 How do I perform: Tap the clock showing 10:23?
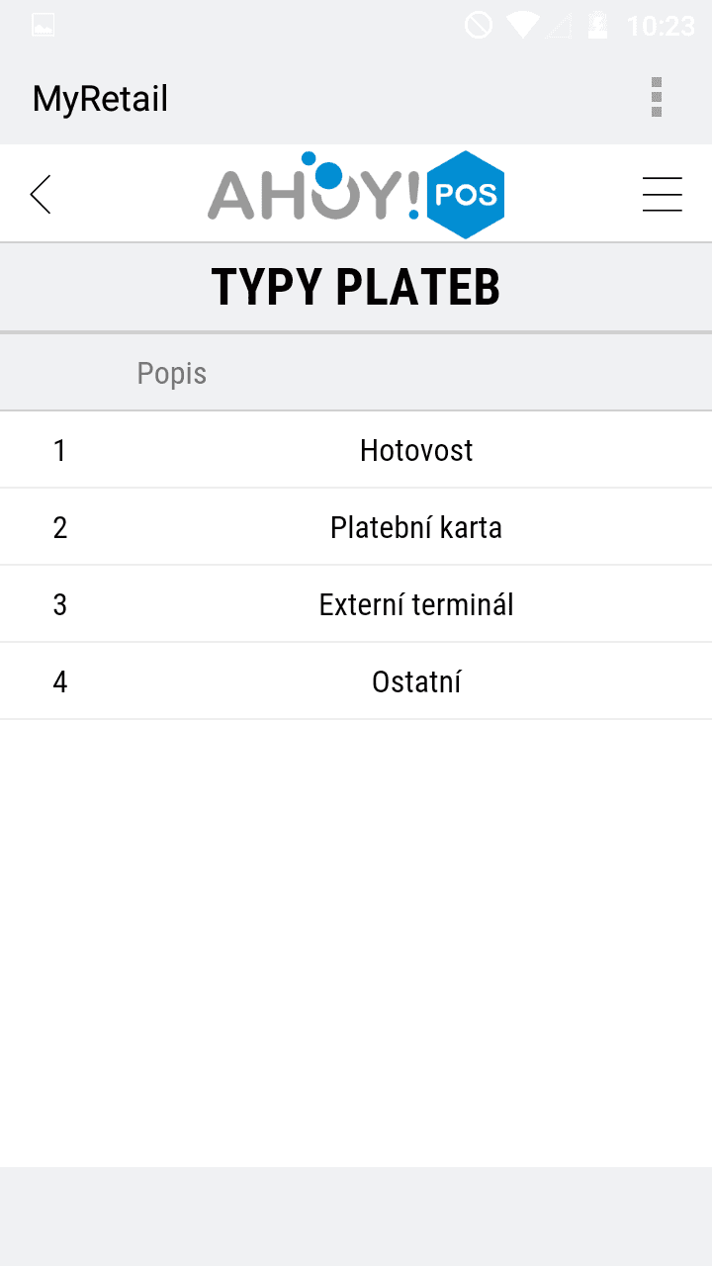pyautogui.click(x=662, y=26)
